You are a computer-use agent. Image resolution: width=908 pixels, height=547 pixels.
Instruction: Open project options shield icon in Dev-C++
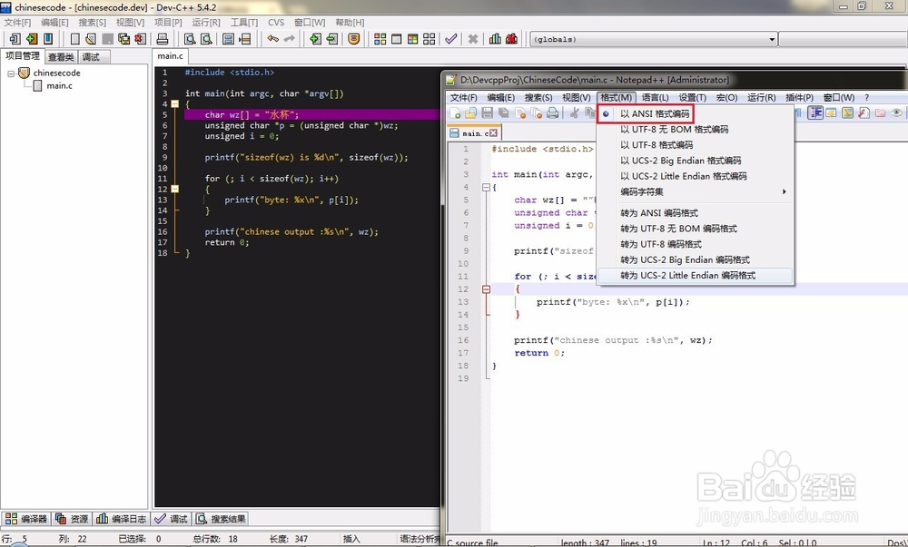[354, 39]
